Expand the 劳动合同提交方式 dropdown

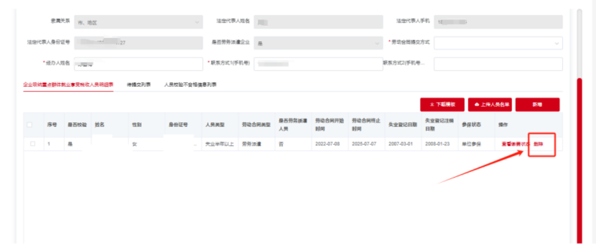click(x=556, y=43)
